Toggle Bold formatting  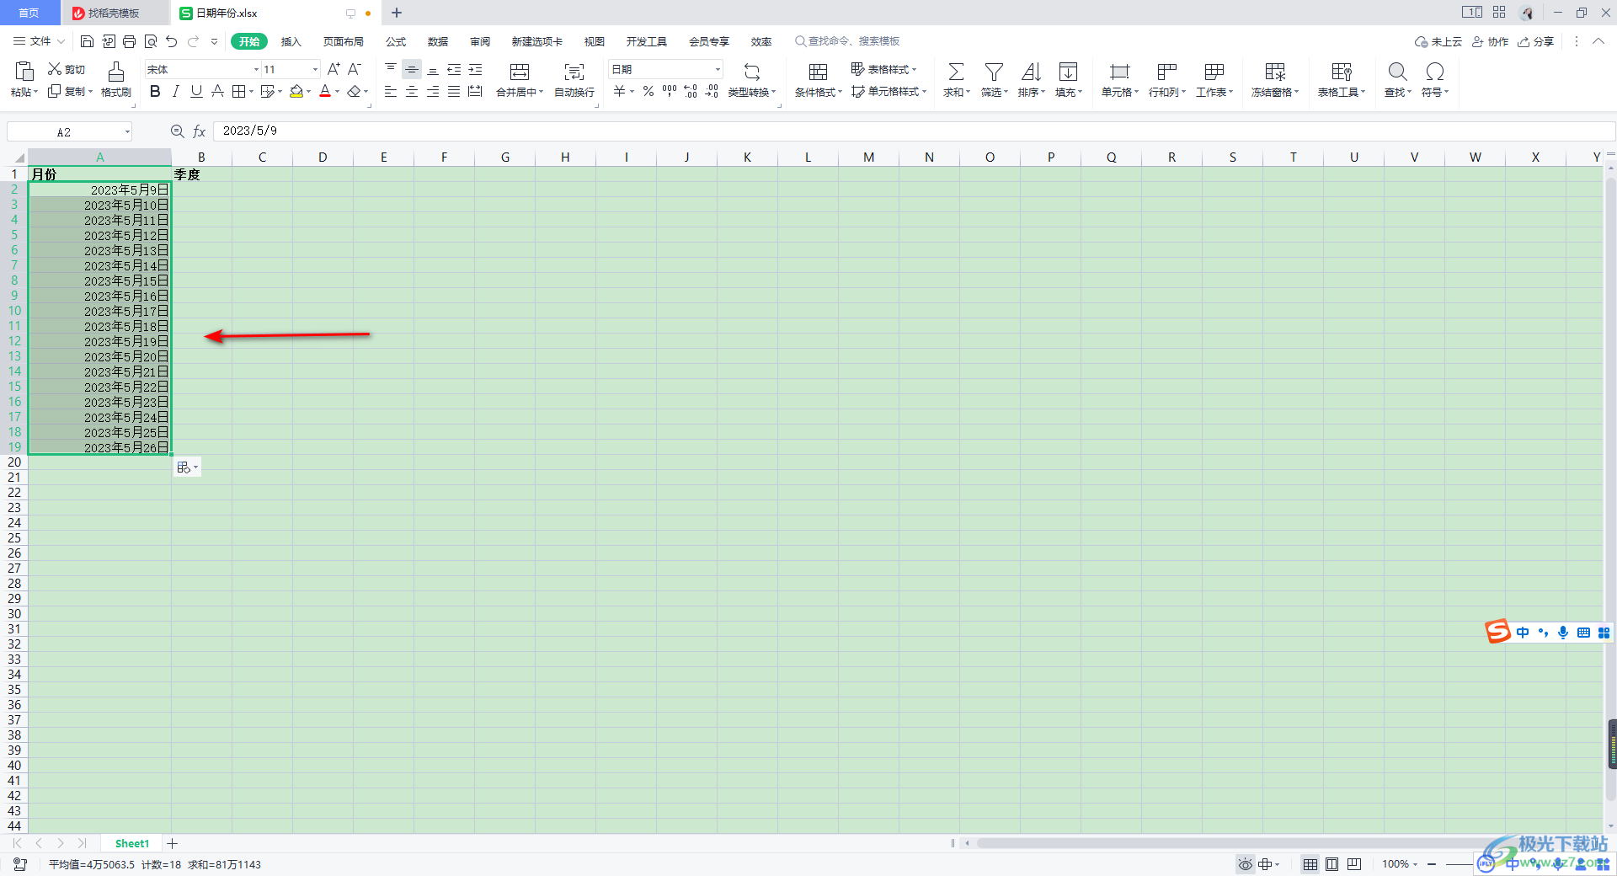(155, 91)
